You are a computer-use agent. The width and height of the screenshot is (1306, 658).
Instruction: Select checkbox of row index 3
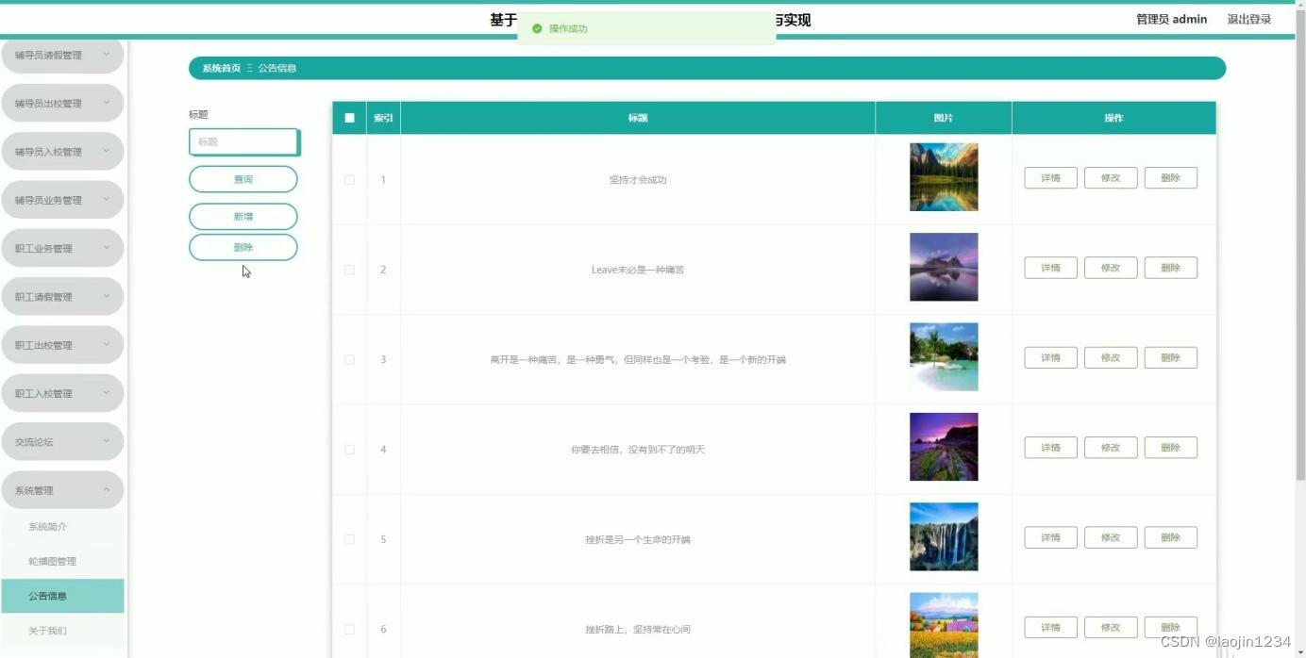[x=349, y=359]
